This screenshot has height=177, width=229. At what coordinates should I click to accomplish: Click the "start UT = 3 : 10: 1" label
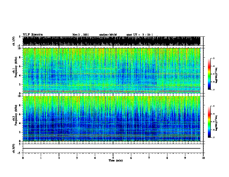140,35
